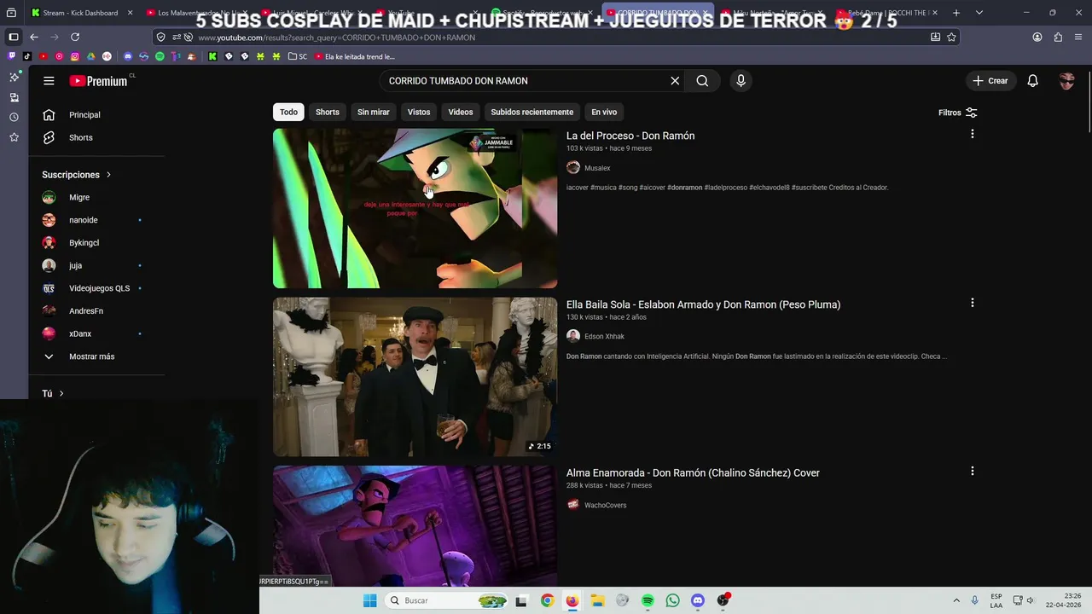This screenshot has height=614, width=1092.
Task: Bookmark this page with the star icon
Action: [951, 38]
